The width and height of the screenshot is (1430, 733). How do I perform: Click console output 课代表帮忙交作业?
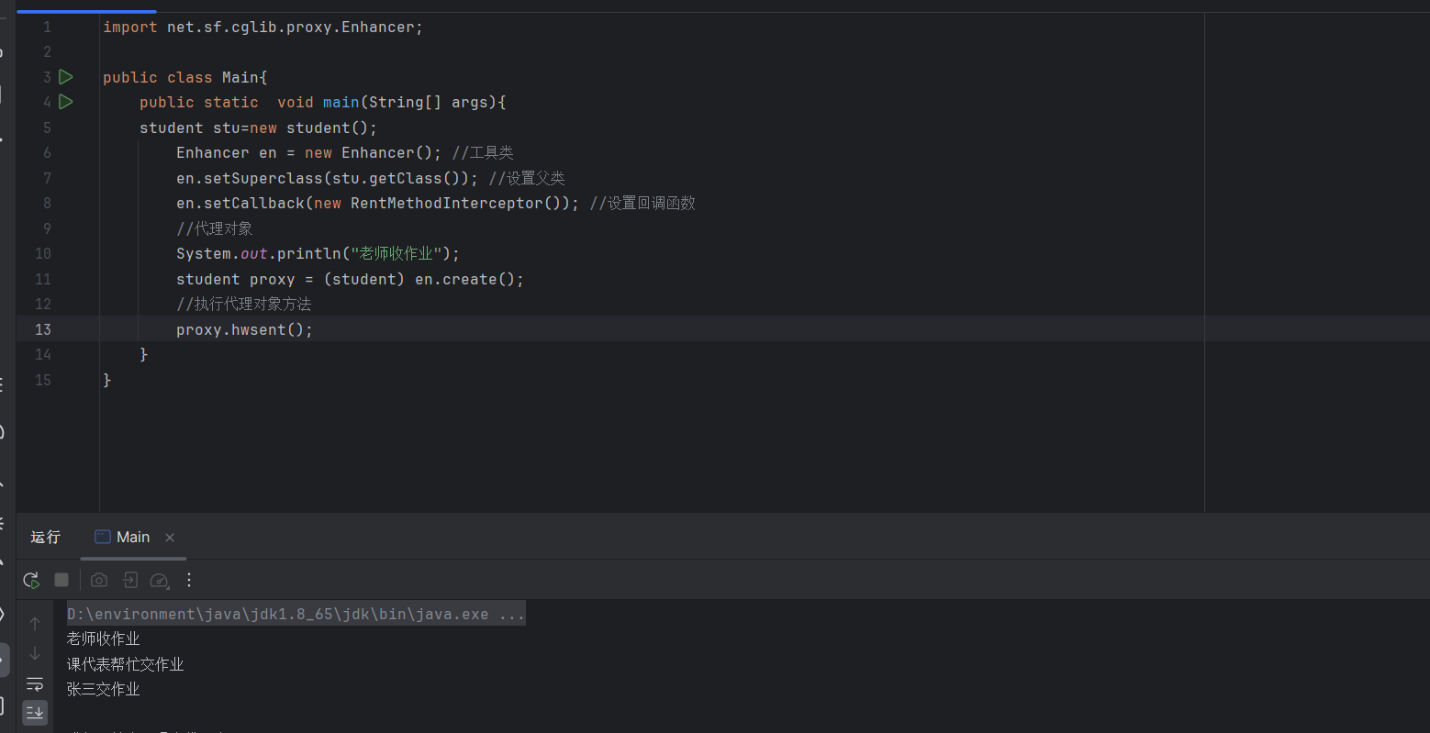(x=126, y=664)
